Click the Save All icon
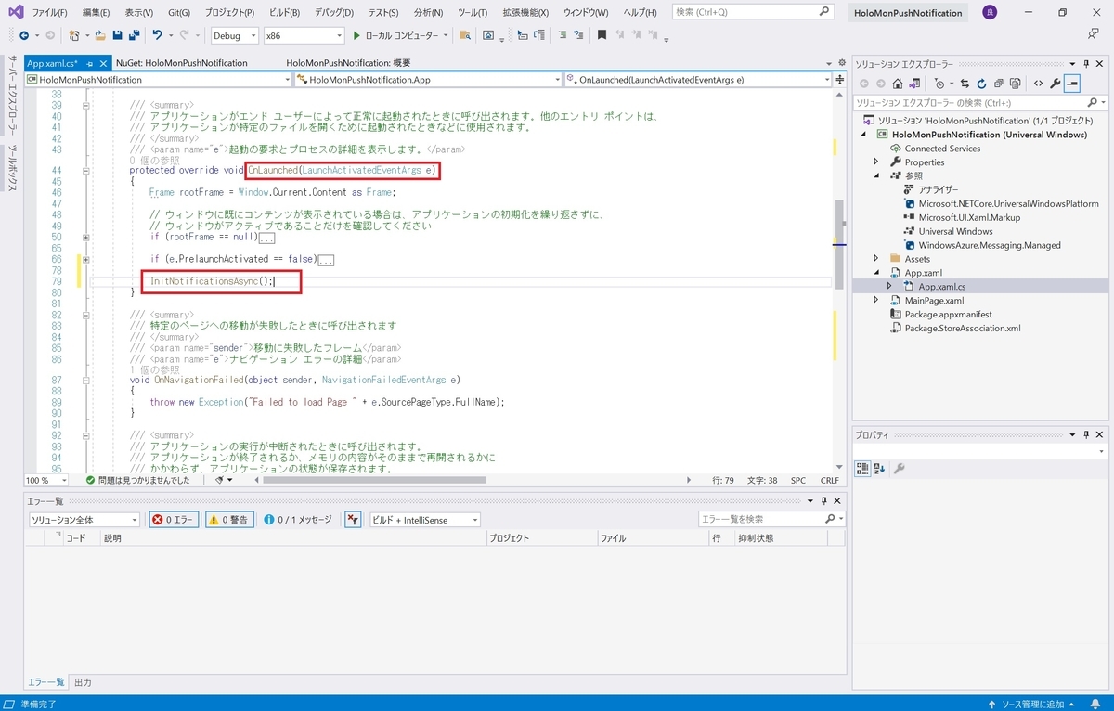1114x711 pixels. [135, 35]
